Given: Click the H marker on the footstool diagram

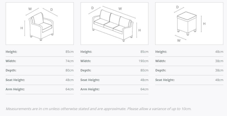Looking at the screenshot, I should pyautogui.click(x=204, y=24).
